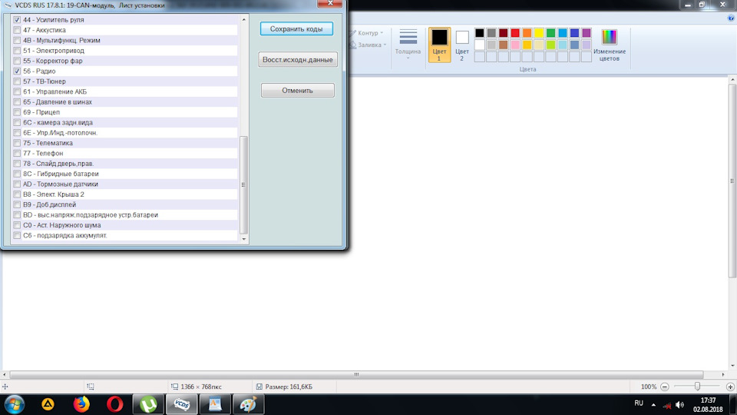Image resolution: width=737 pixels, height=415 pixels.
Task: Click the image size 1366 × 768пкс status
Action: point(197,387)
